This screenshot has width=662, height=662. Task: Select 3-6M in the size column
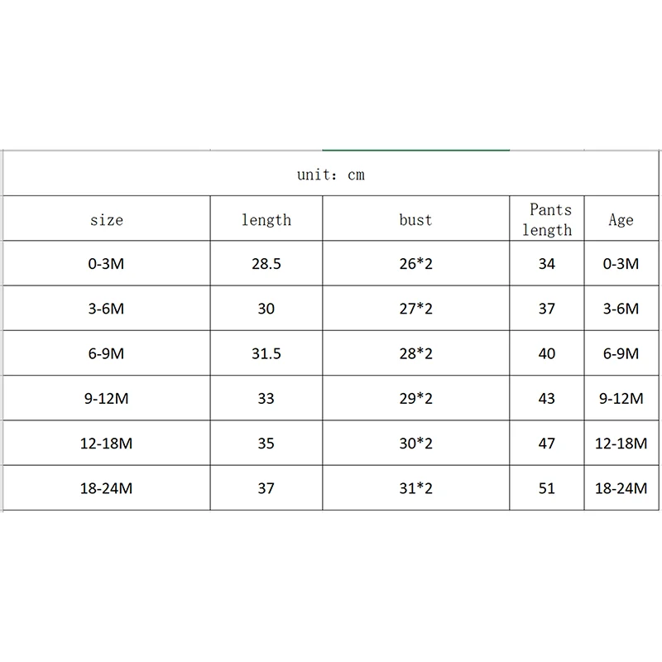click(x=107, y=309)
